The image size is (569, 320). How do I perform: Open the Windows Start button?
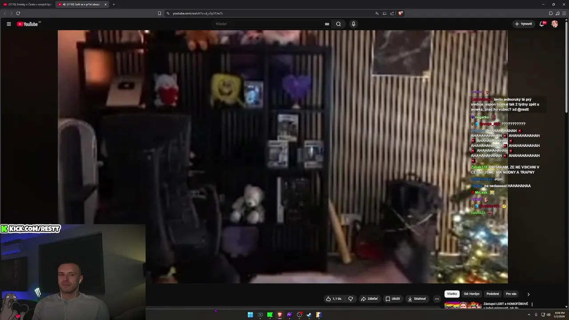pos(250,315)
